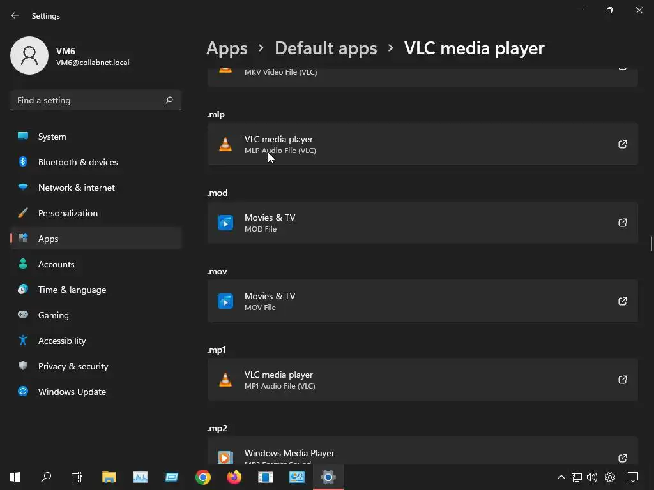This screenshot has width=654, height=490.
Task: Click the Bluetooth icon in sidebar
Action: point(23,161)
